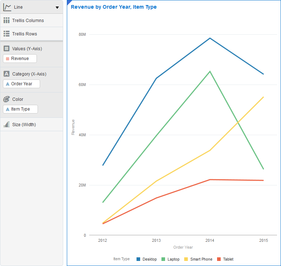Click the Item Type legend title
Image resolution: width=281 pixels, height=266 pixels.
(121, 259)
